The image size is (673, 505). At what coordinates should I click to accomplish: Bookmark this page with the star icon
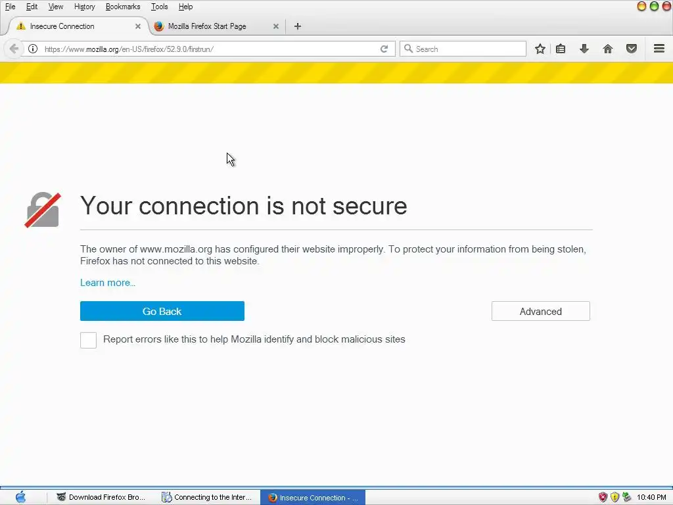(x=540, y=49)
